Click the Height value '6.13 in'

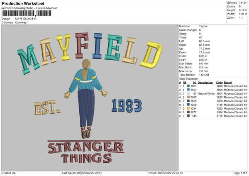tap(243, 10)
